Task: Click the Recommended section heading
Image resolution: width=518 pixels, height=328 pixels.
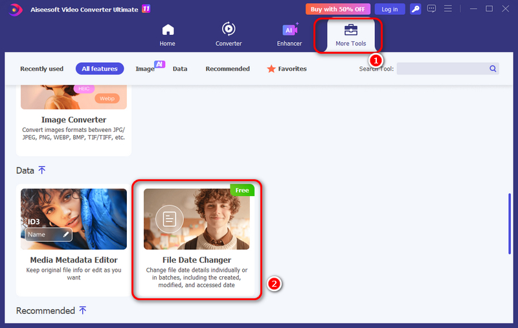Action: (x=45, y=311)
